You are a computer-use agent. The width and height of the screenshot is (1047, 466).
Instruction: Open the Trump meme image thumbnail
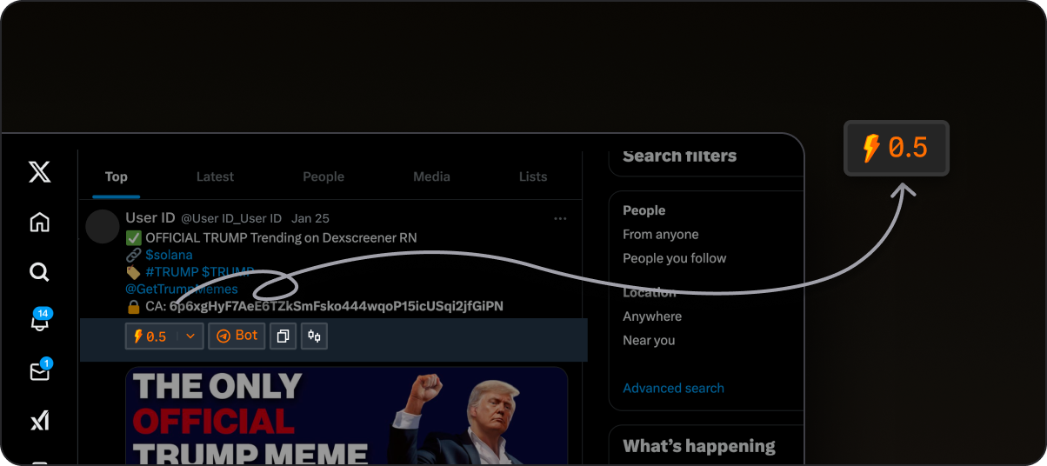point(346,416)
